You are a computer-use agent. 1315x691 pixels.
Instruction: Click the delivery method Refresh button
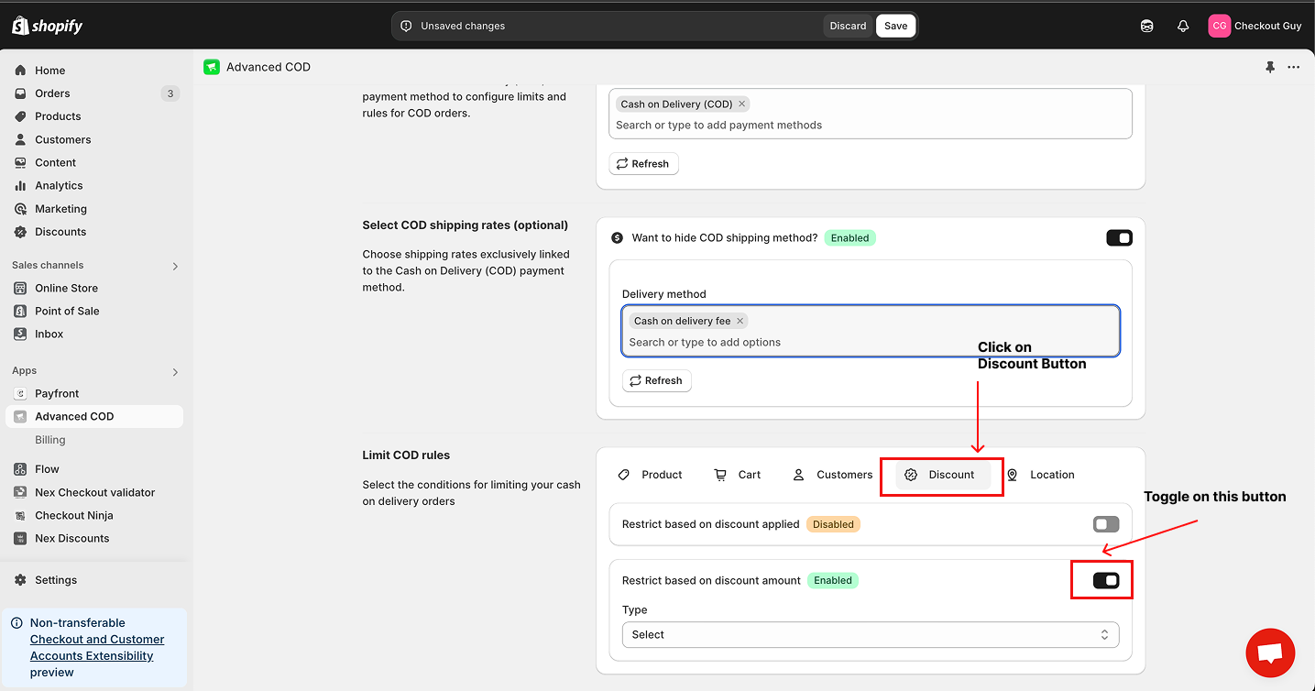coord(656,380)
